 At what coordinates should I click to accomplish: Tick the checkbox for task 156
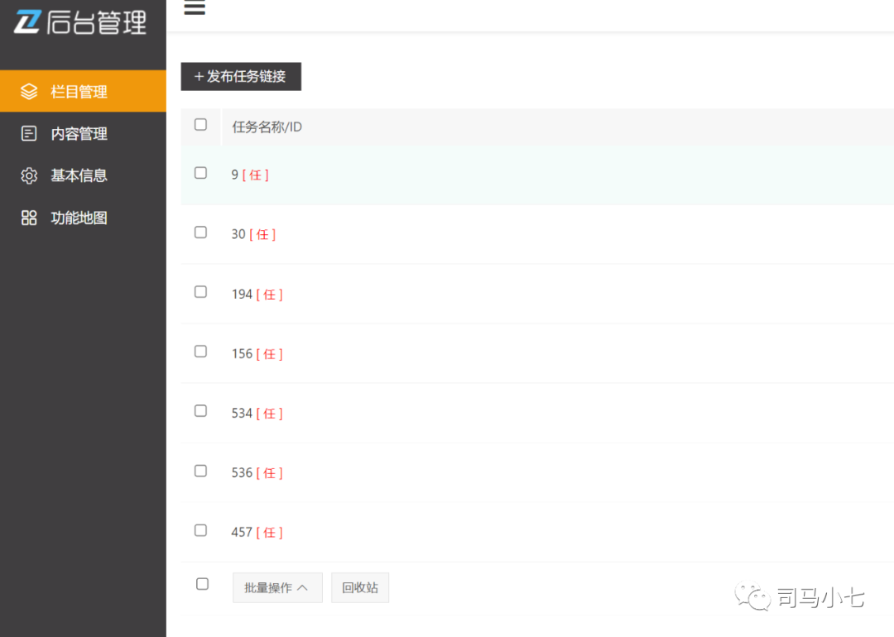(x=200, y=352)
